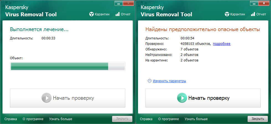The height and width of the screenshot is (124, 271).
Task: Click the Карантин radiation icon in right window
Action: point(227,14)
